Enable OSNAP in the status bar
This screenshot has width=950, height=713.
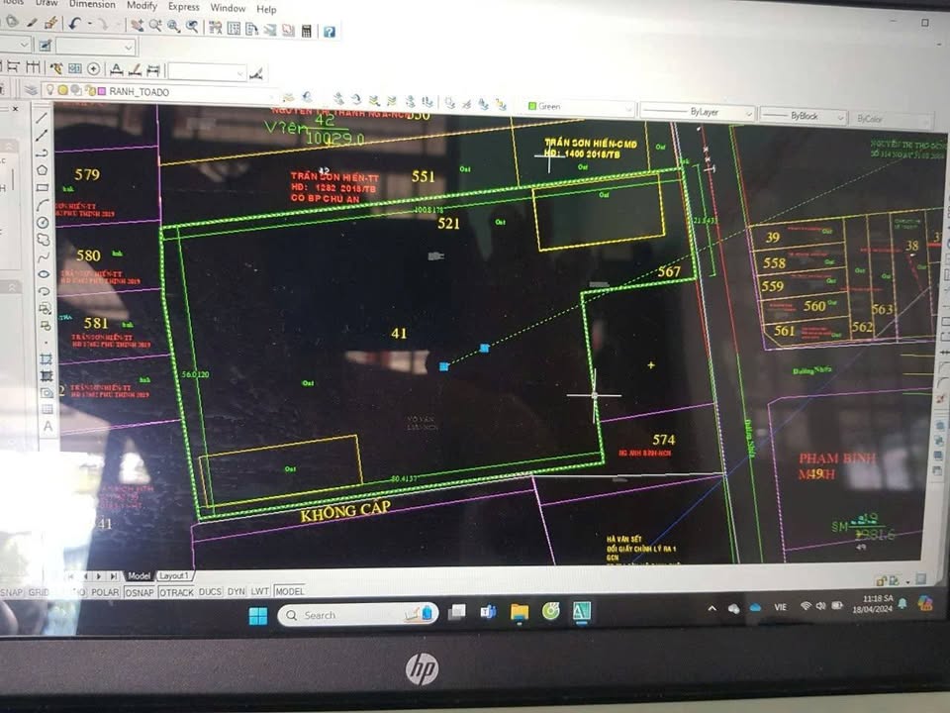pos(139,590)
